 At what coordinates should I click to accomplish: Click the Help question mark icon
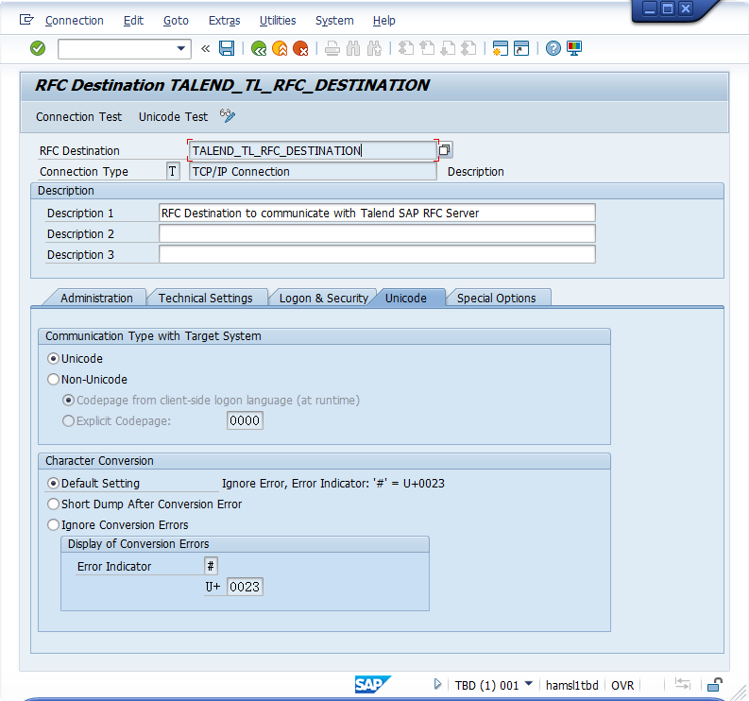coord(553,48)
